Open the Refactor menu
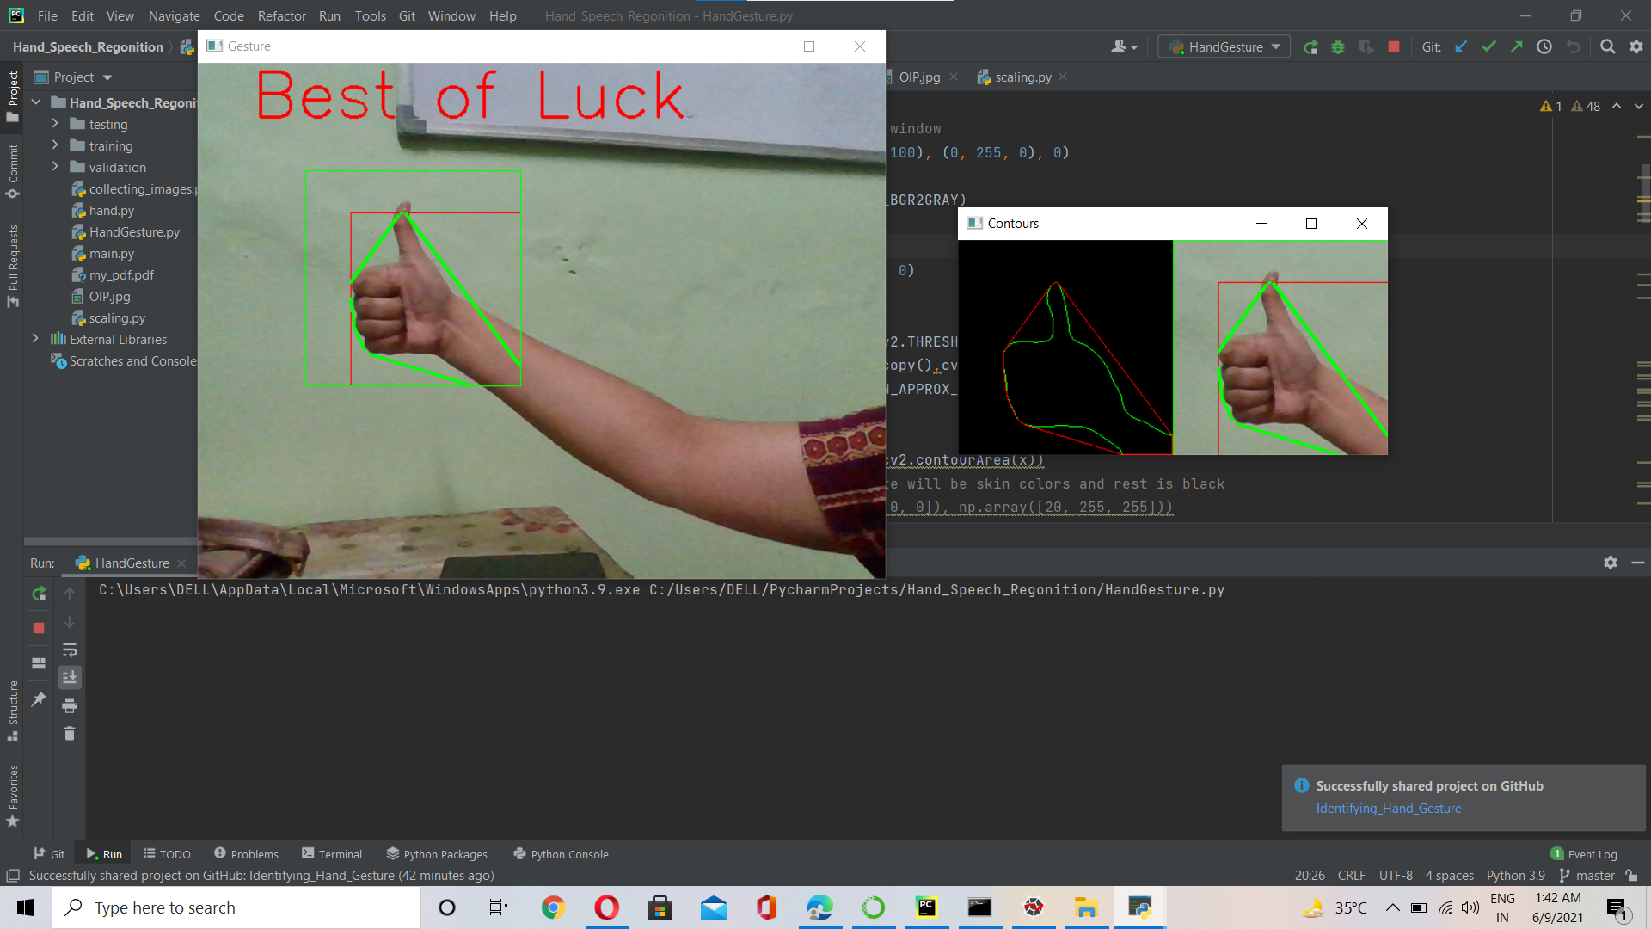1651x929 pixels. coord(281,15)
